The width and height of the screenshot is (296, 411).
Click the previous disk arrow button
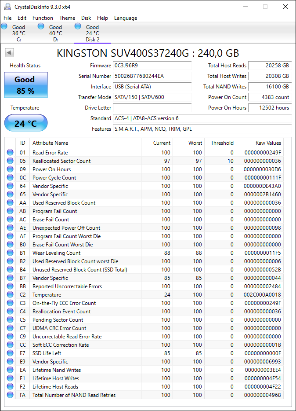coord(9,53)
